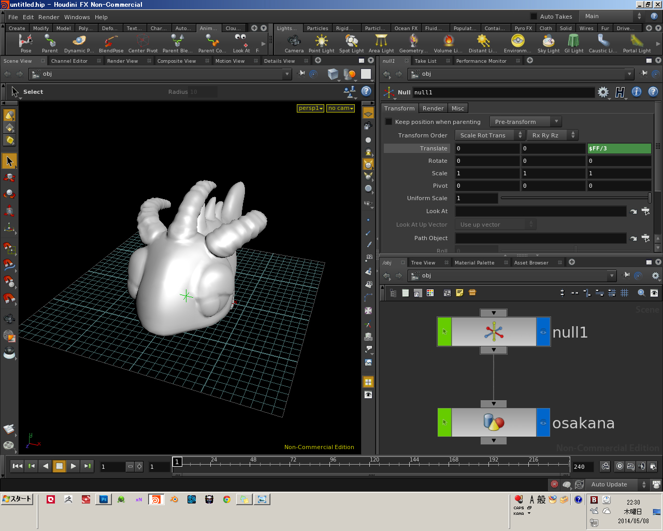Click the Stop playback button

click(x=59, y=466)
